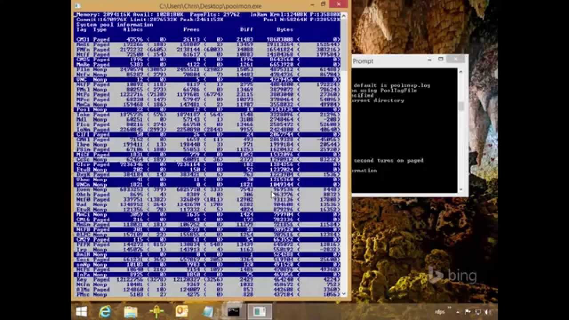Open File Explorer from the taskbar
The image size is (569, 320).
pos(131,312)
